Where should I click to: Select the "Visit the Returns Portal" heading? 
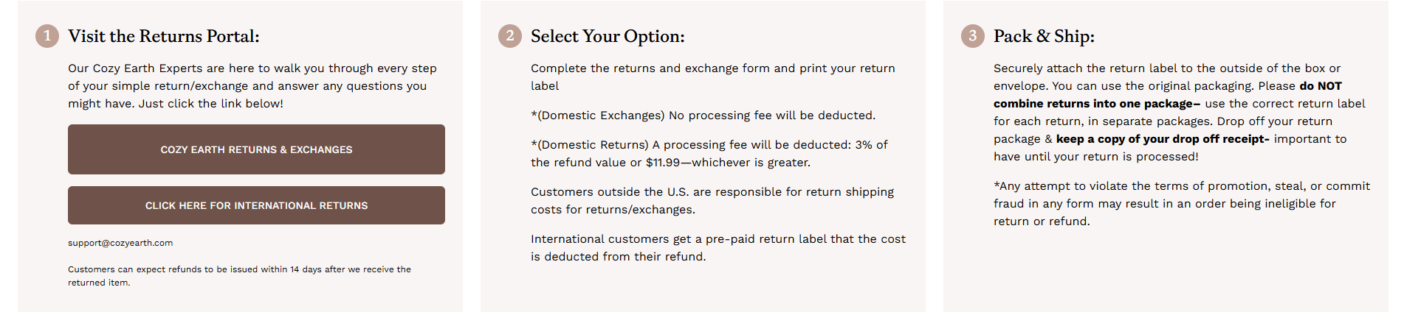tap(164, 36)
